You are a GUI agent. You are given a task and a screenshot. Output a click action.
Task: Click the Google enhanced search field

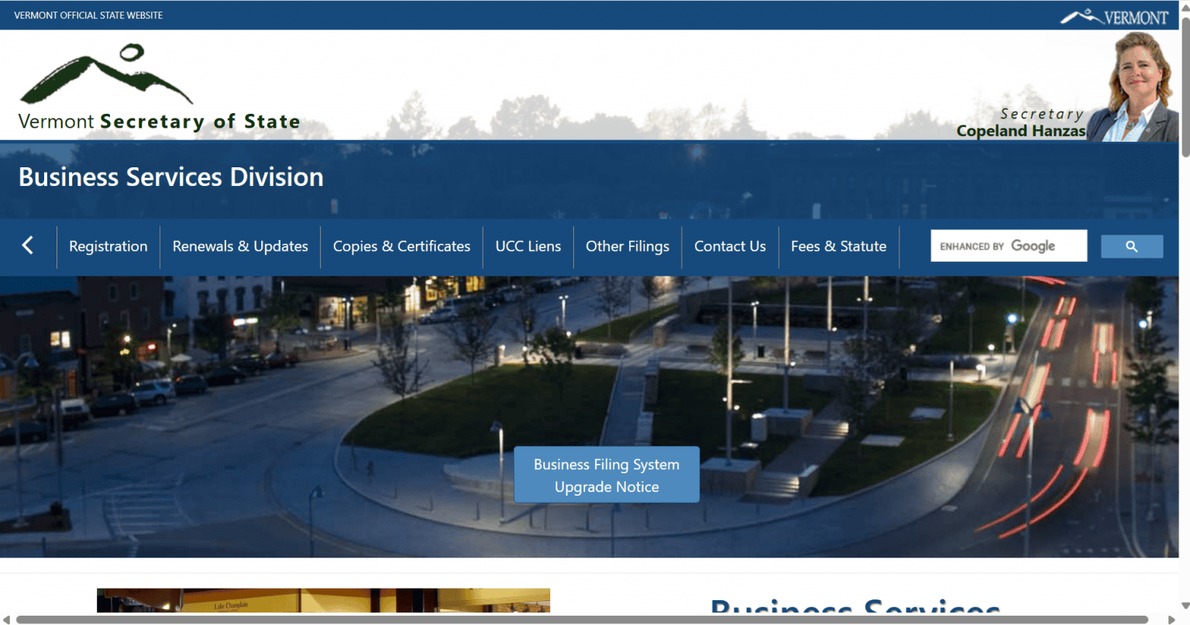point(1009,246)
